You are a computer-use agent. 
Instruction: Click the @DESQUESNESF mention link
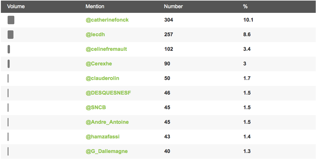click(108, 93)
